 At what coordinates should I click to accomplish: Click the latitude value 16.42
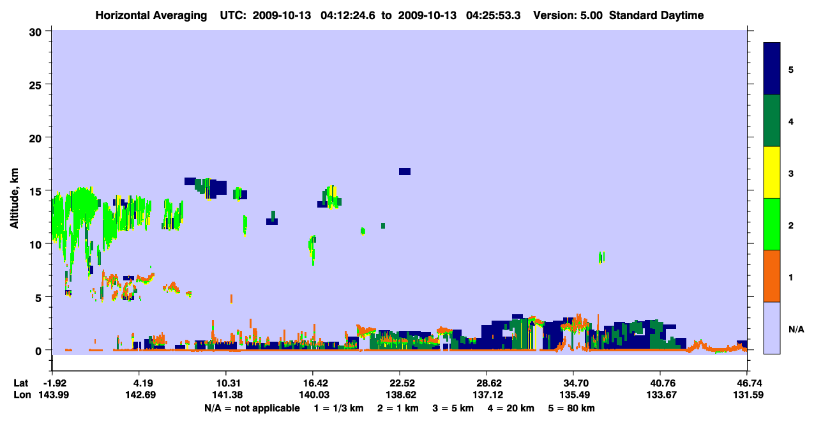tap(313, 383)
